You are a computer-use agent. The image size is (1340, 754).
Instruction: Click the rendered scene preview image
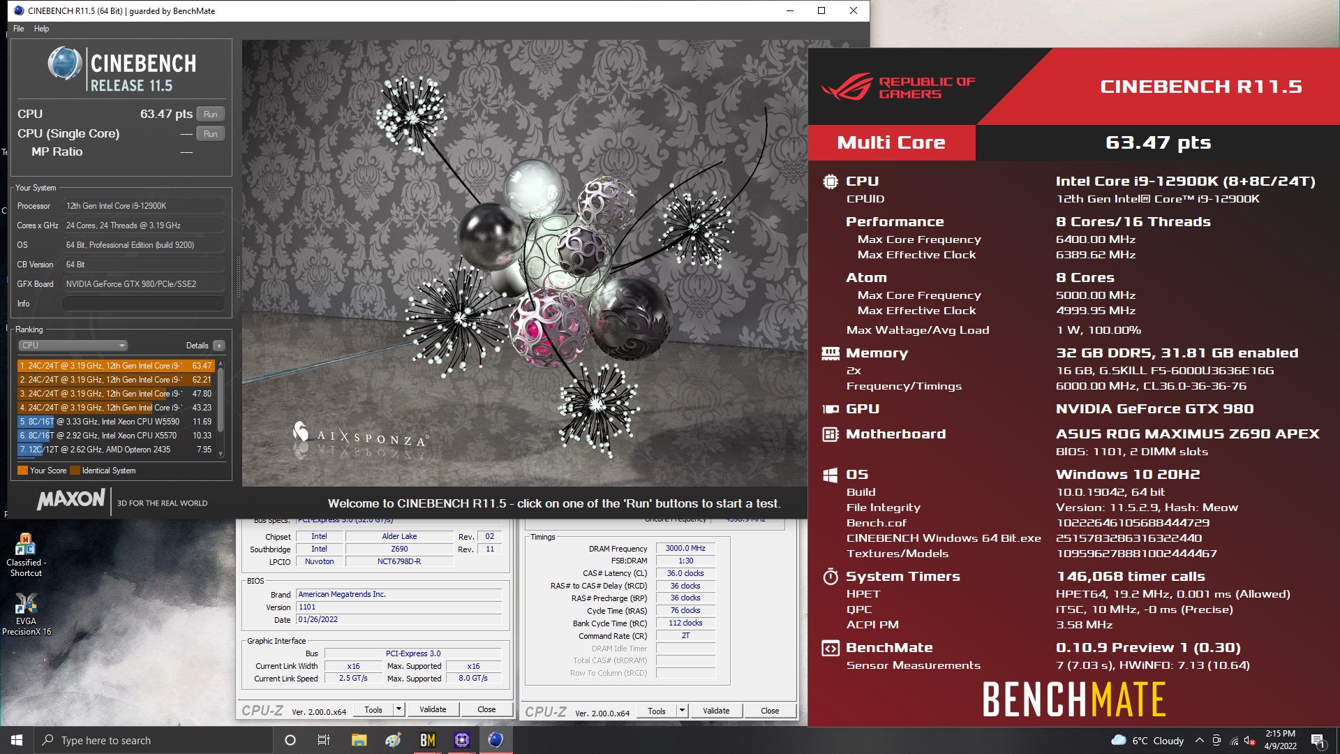pos(524,263)
